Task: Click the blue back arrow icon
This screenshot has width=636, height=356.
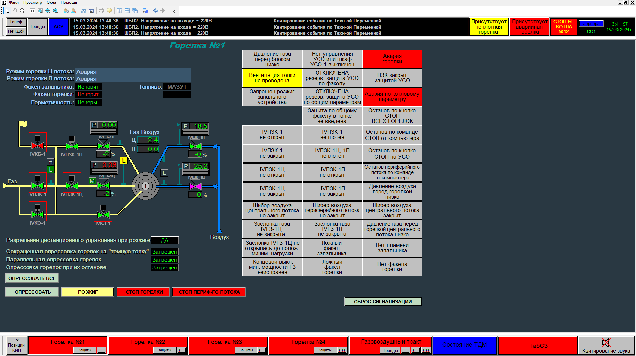Action: pos(155,11)
